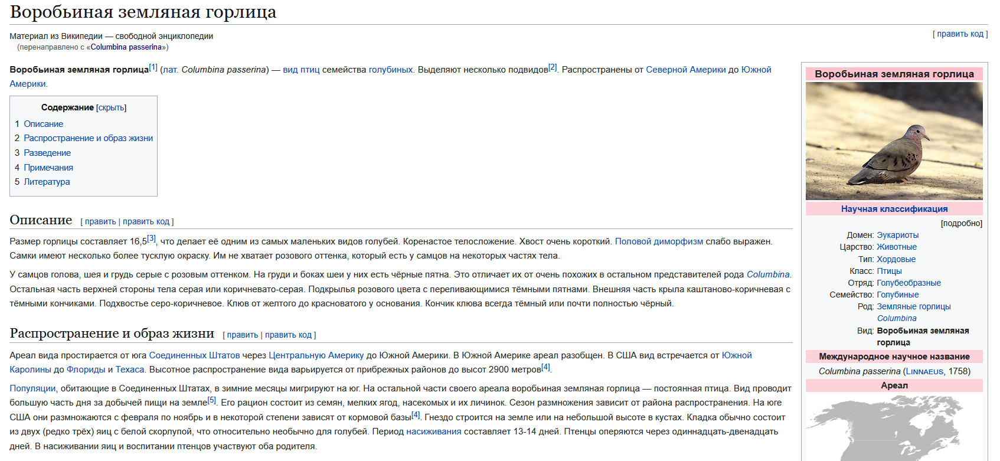Hide the table of contents via скрыть
This screenshot has height=461, width=1000.
click(111, 107)
